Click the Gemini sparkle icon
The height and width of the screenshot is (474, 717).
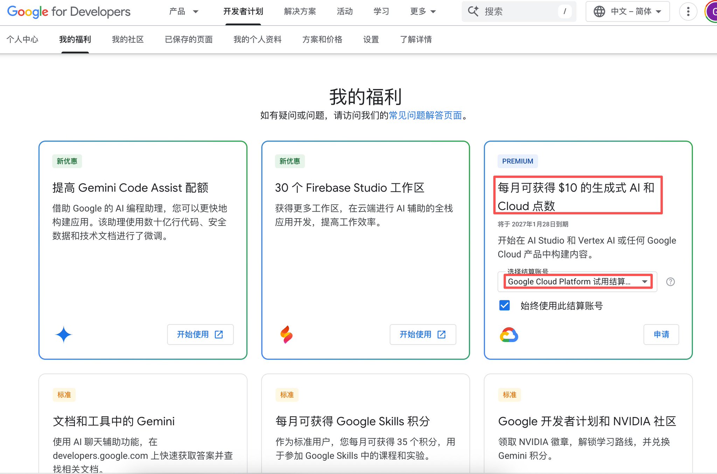pos(64,335)
